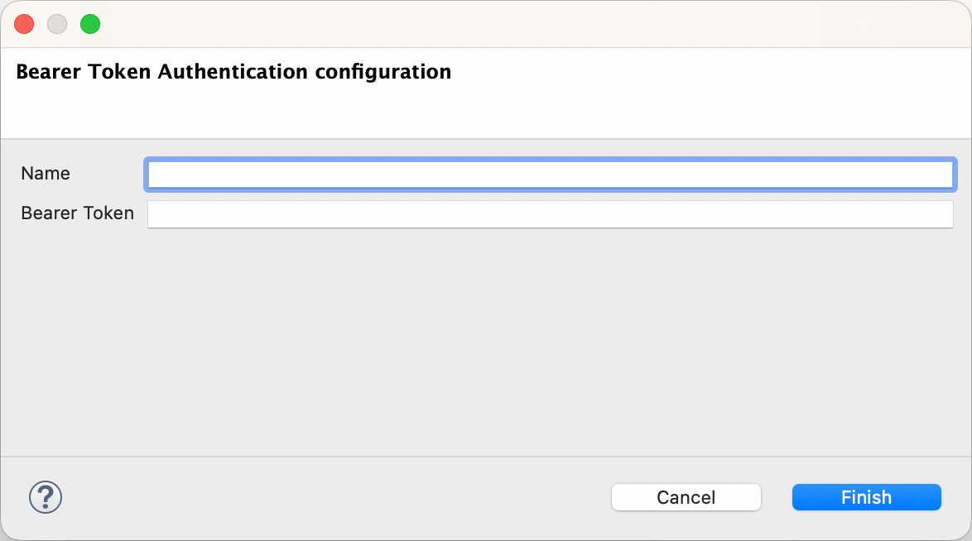Screen dimensions: 972x541
Task: Click the Name field label
Action: tap(46, 174)
